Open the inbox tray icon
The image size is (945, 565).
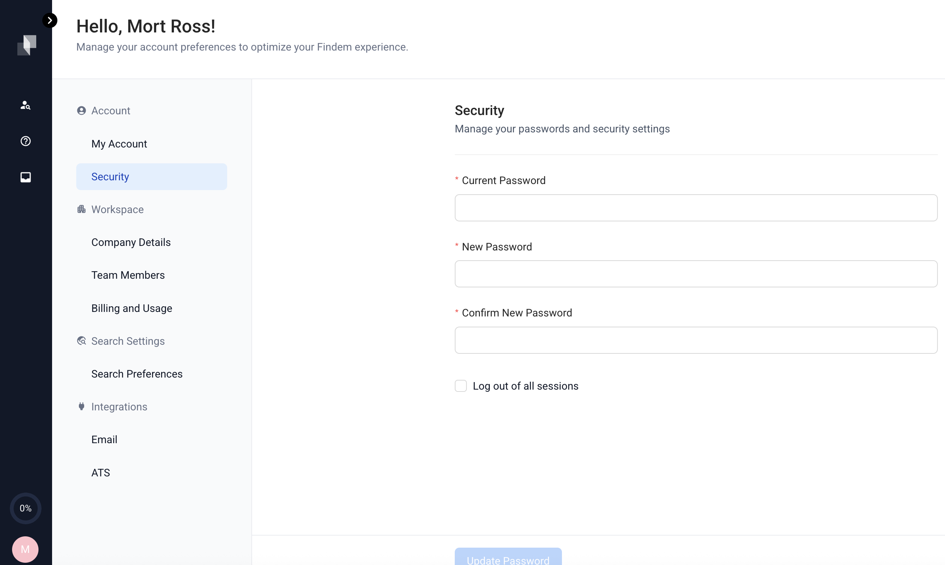(x=26, y=177)
